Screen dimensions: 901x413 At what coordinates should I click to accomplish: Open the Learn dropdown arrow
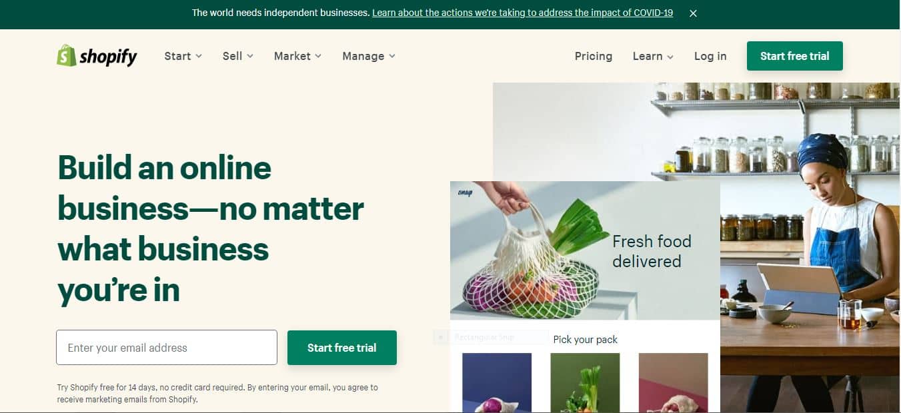(670, 57)
